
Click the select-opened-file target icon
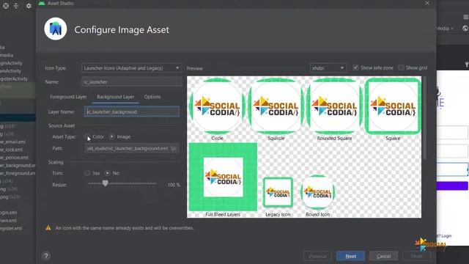[6, 6]
